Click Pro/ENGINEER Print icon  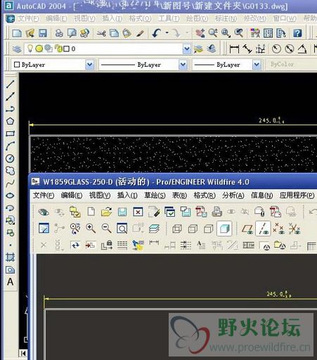[216, 212]
